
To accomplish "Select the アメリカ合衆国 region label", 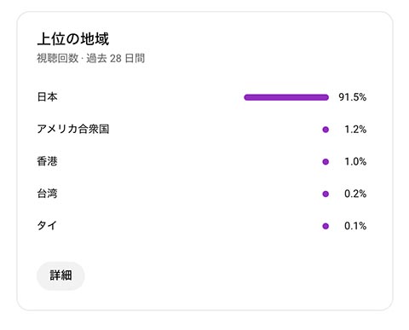I will (73, 129).
